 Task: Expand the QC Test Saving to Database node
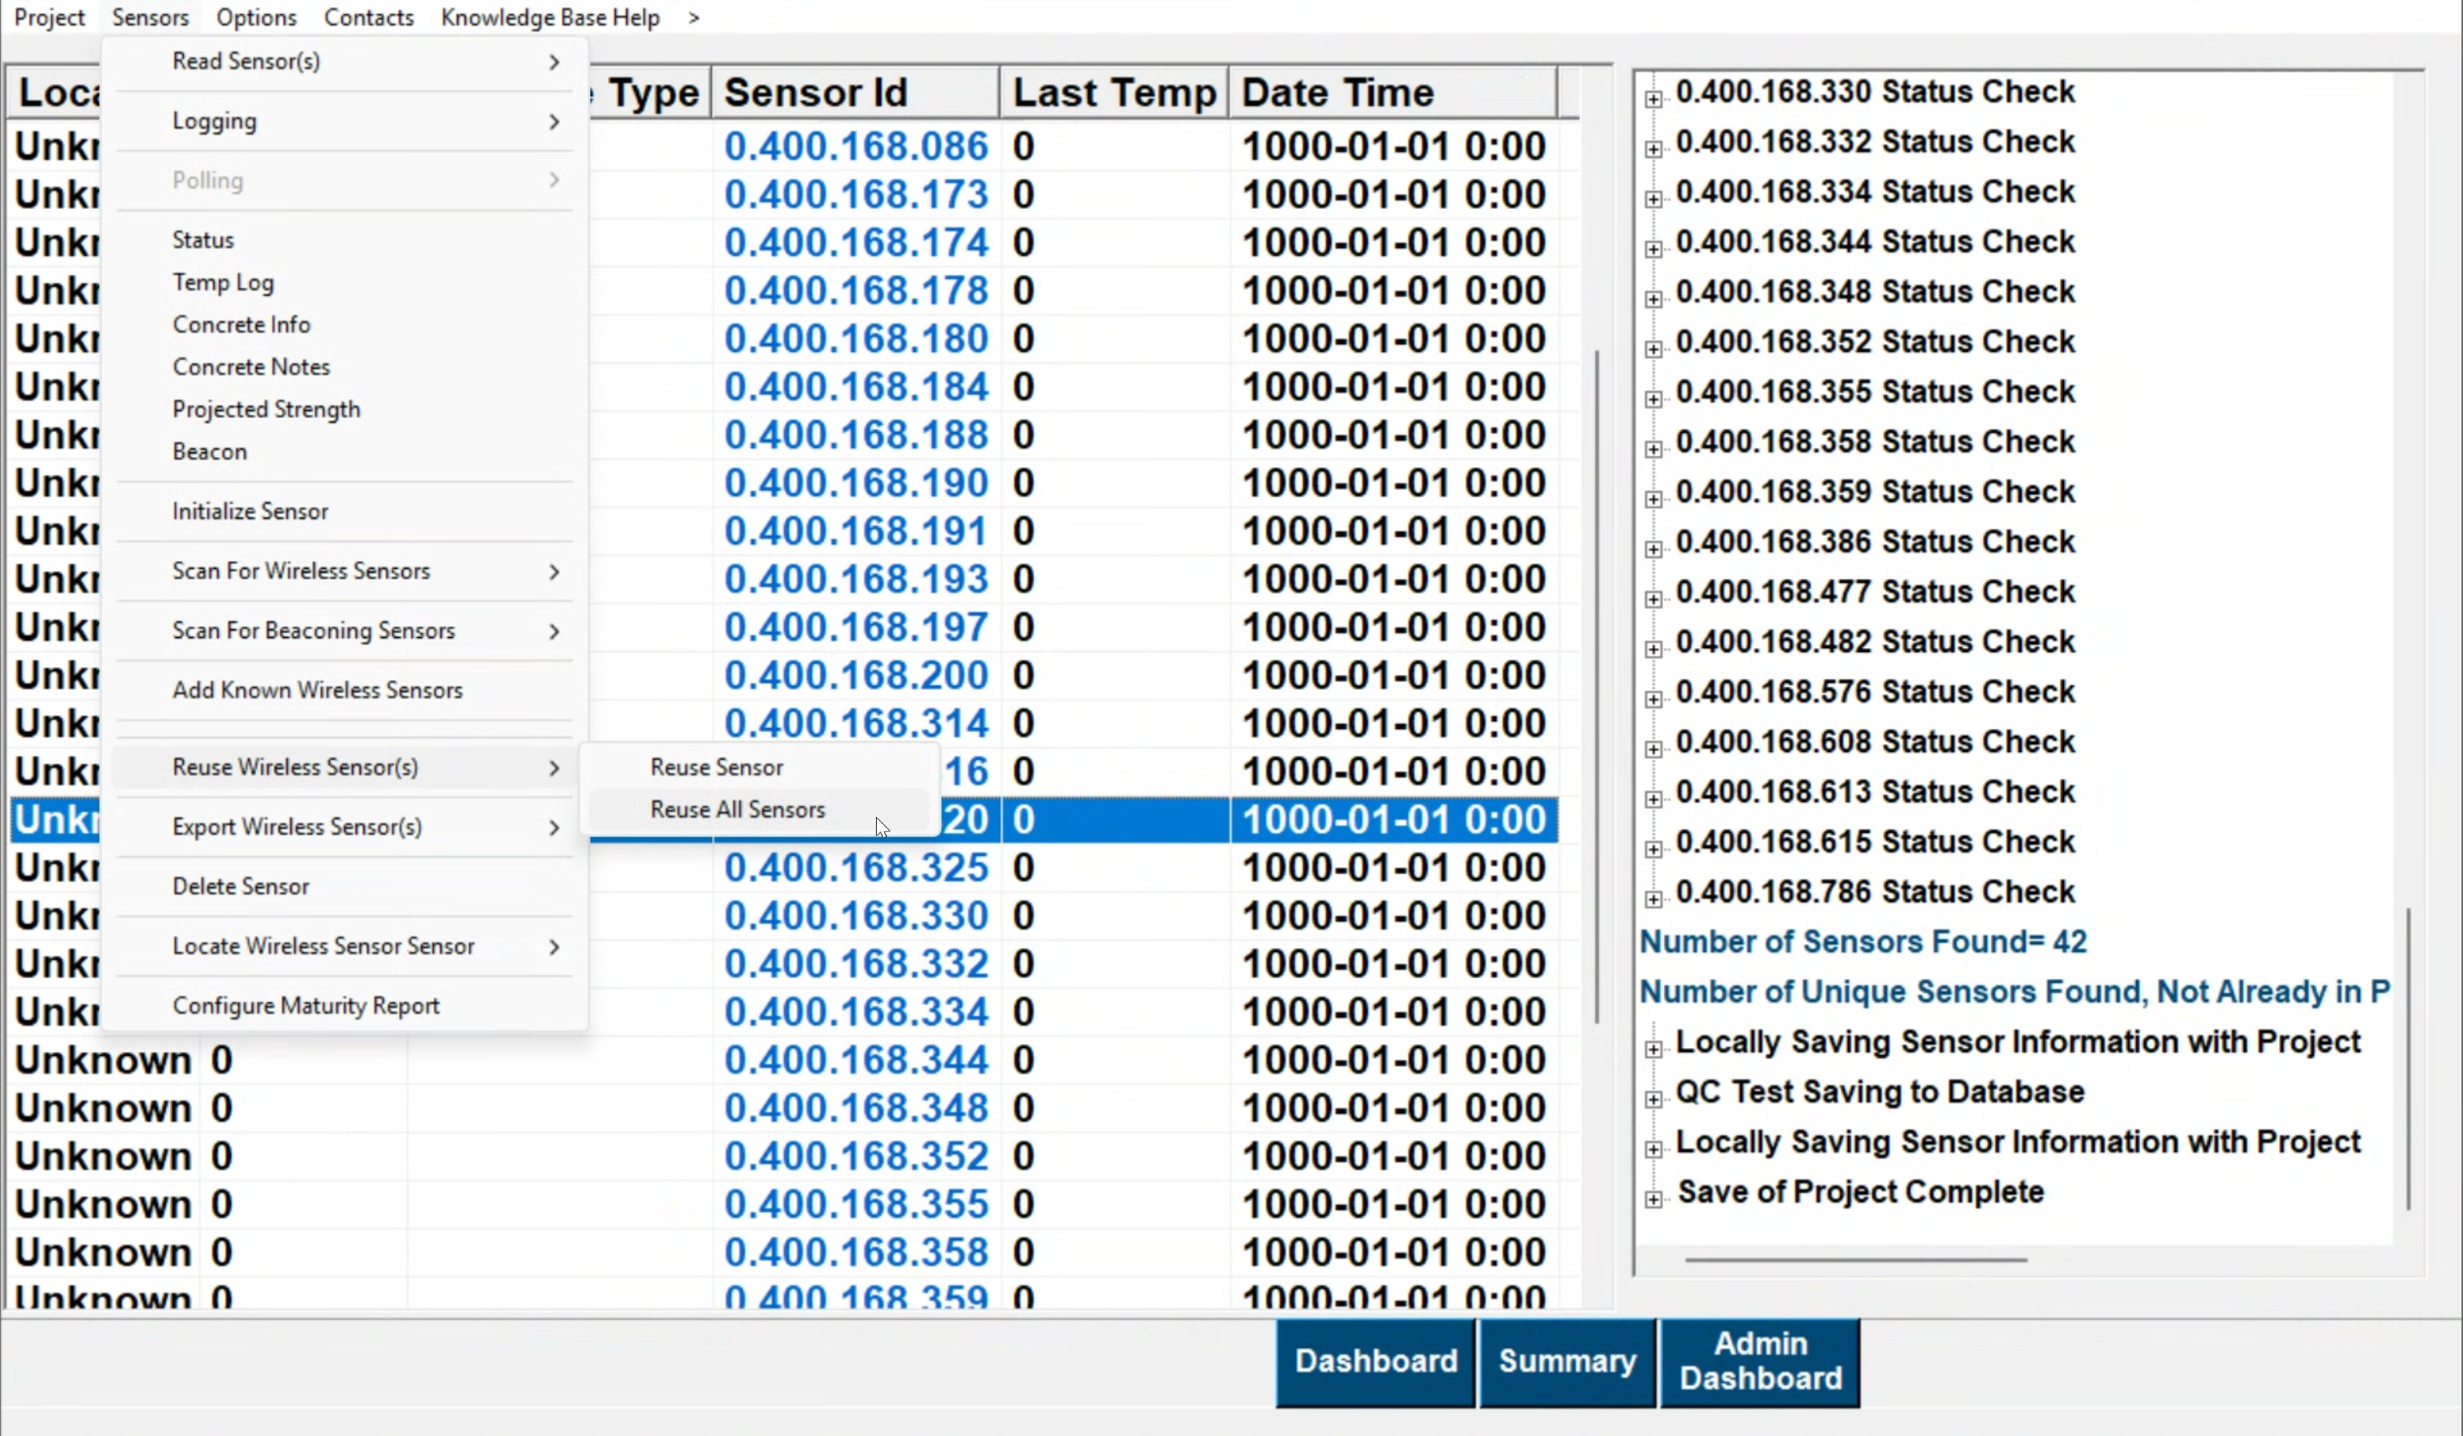tap(1653, 1099)
